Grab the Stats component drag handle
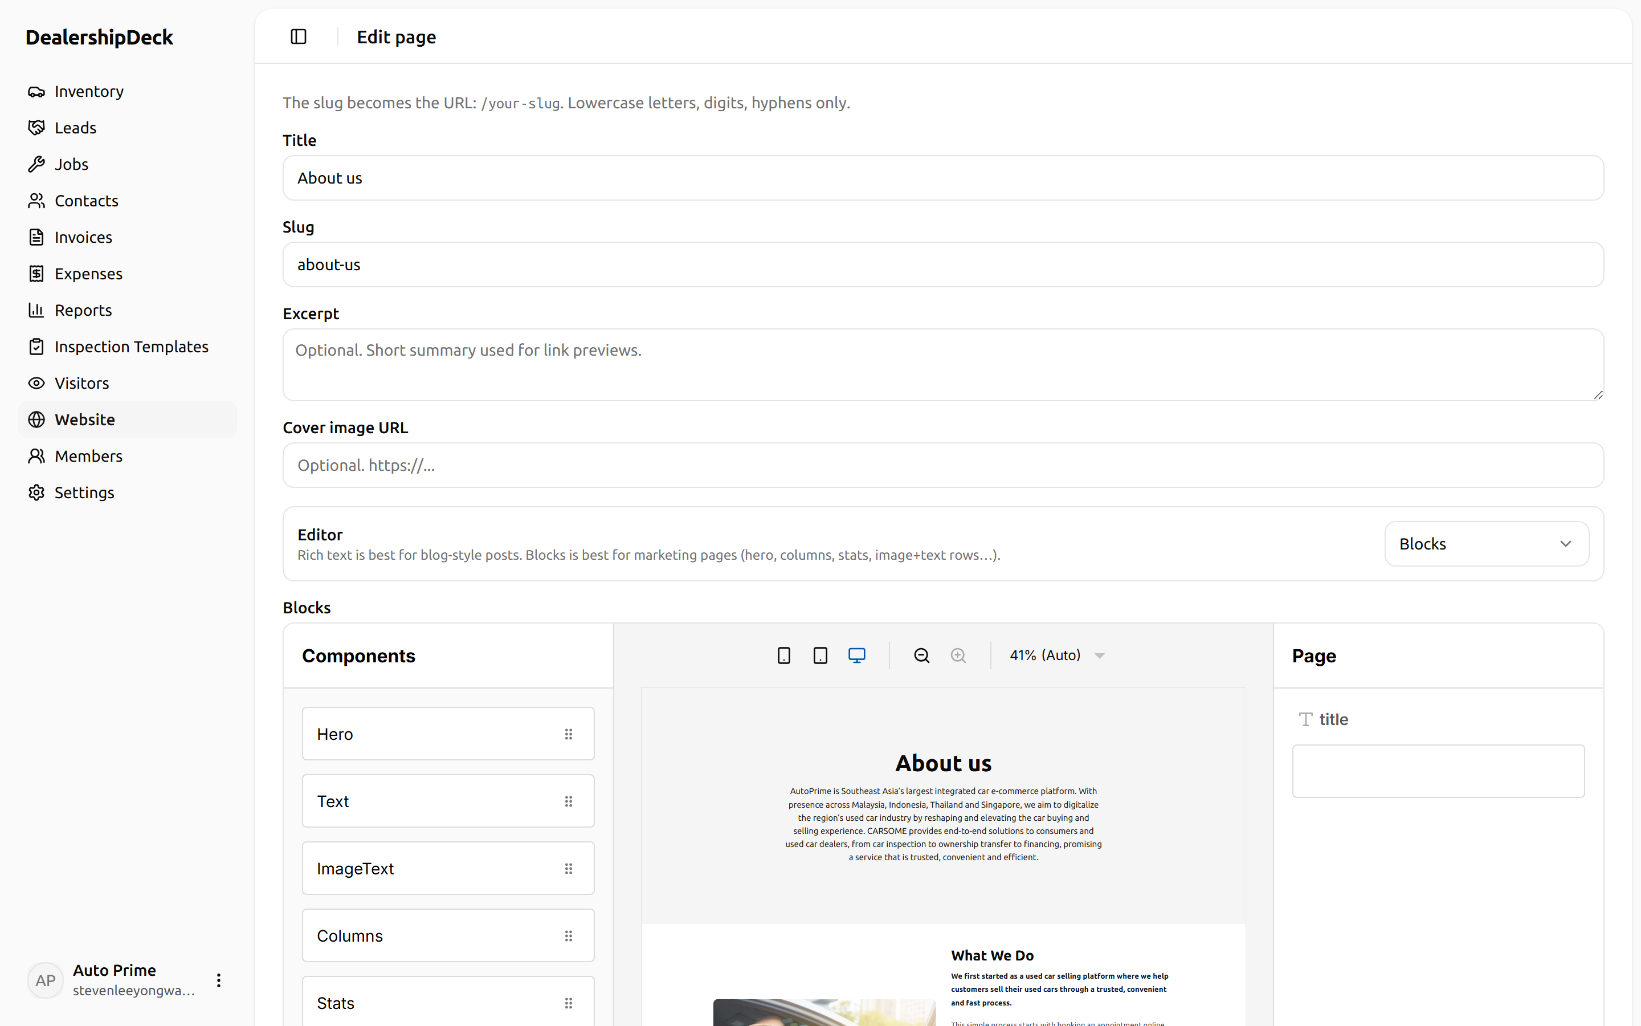 click(x=569, y=1003)
